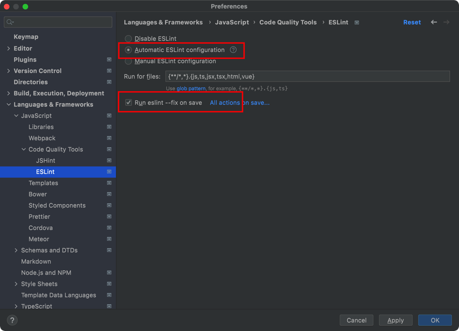The width and height of the screenshot is (459, 331).
Task: Click the Reset link
Action: click(x=412, y=22)
